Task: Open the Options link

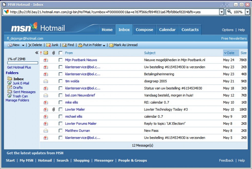Action: 228,30
